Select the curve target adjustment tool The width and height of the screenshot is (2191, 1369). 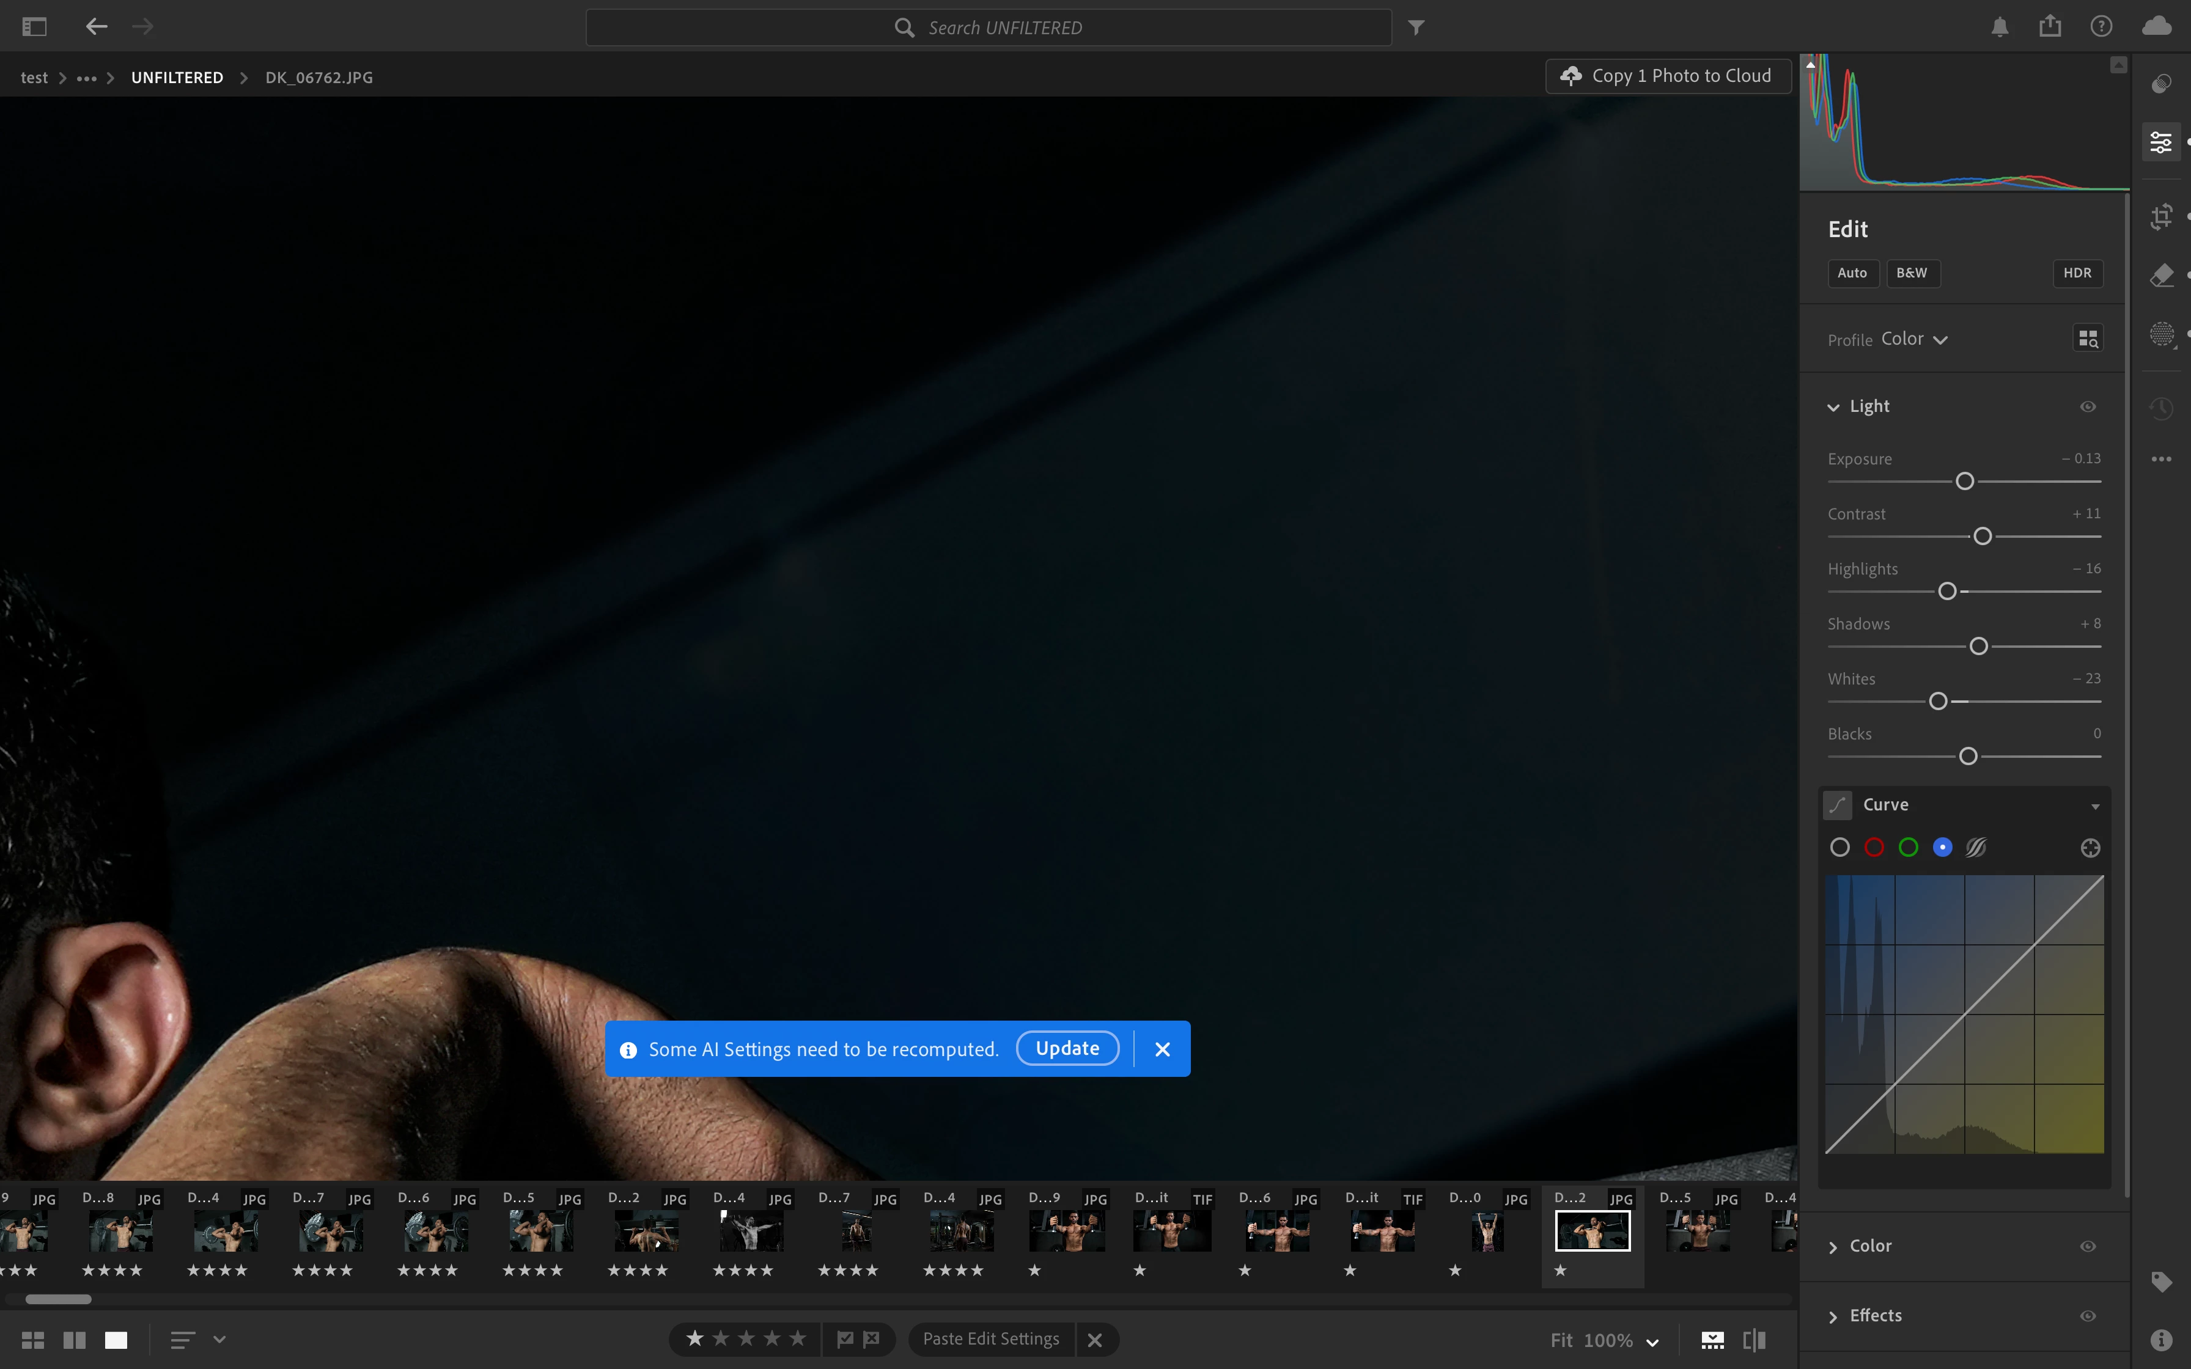point(2090,848)
